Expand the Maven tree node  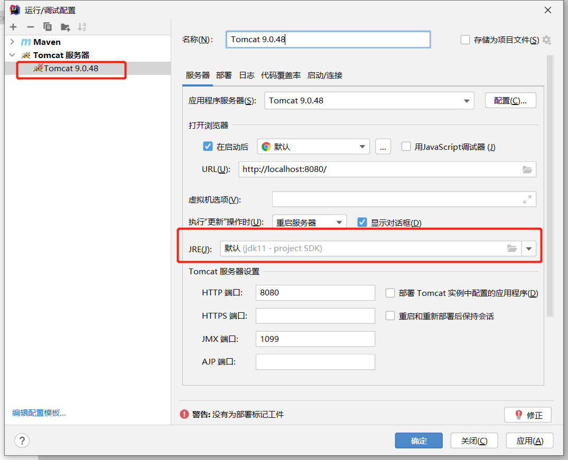coord(12,42)
